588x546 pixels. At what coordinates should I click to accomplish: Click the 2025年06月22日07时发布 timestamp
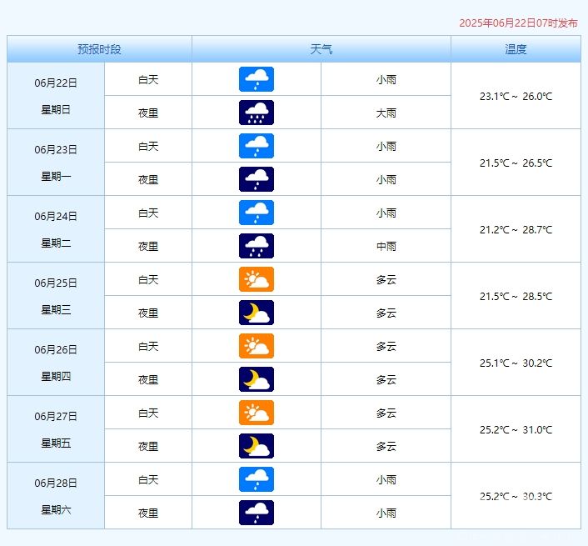[x=518, y=23]
